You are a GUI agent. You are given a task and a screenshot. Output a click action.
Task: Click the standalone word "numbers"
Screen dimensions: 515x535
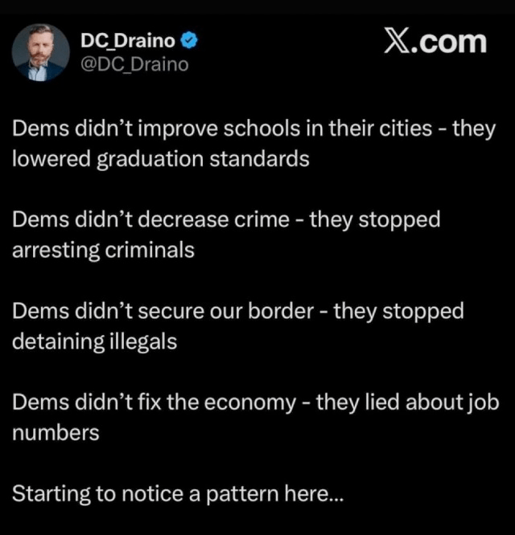[x=56, y=433]
